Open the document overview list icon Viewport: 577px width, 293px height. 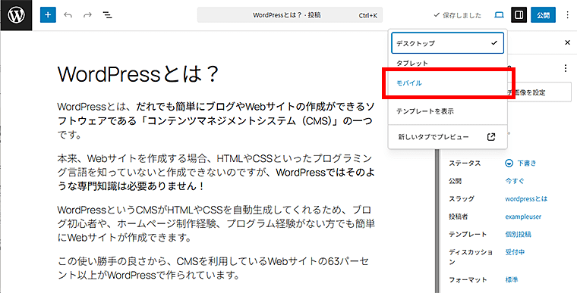click(108, 15)
